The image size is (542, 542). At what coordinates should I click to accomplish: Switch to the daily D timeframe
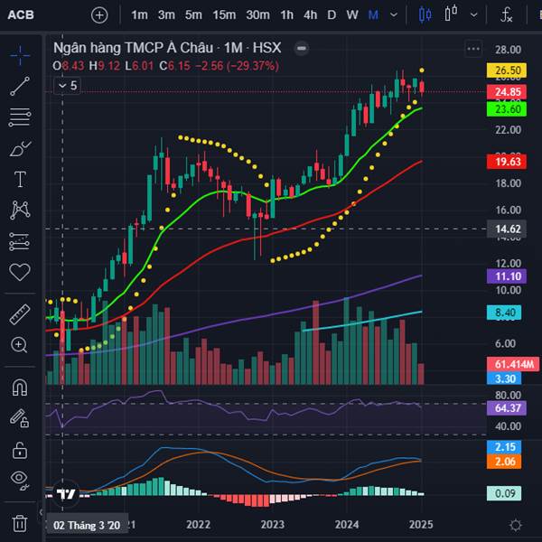tap(332, 15)
